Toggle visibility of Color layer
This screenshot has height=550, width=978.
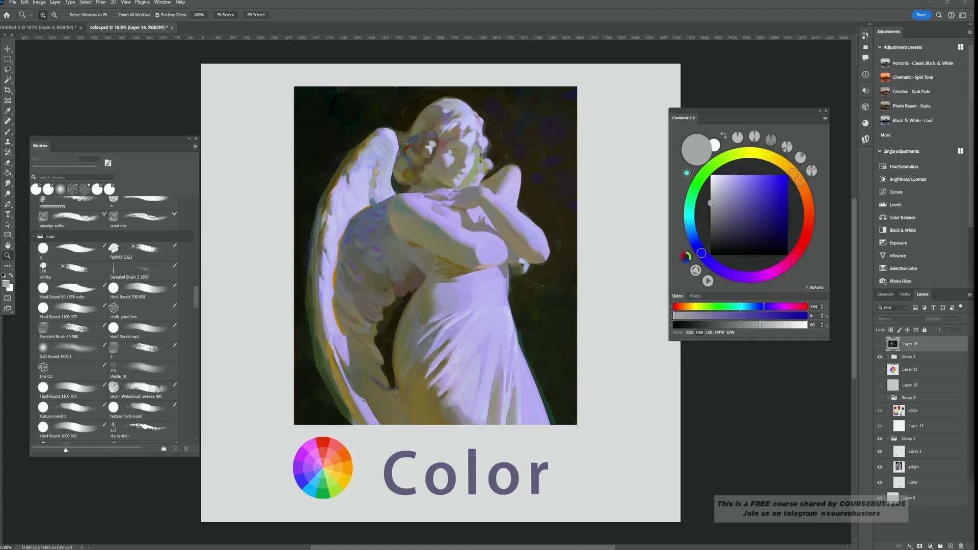(880, 482)
